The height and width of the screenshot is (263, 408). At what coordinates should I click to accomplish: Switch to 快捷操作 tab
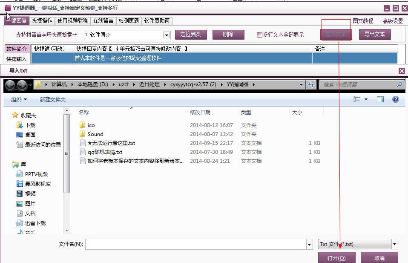(x=42, y=20)
